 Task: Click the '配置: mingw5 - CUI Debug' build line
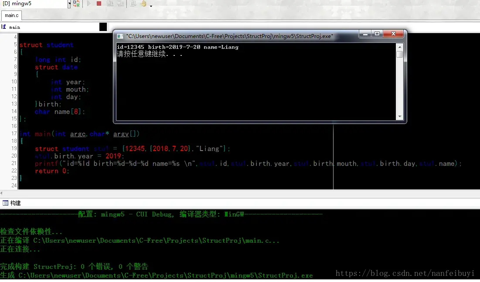point(161,214)
